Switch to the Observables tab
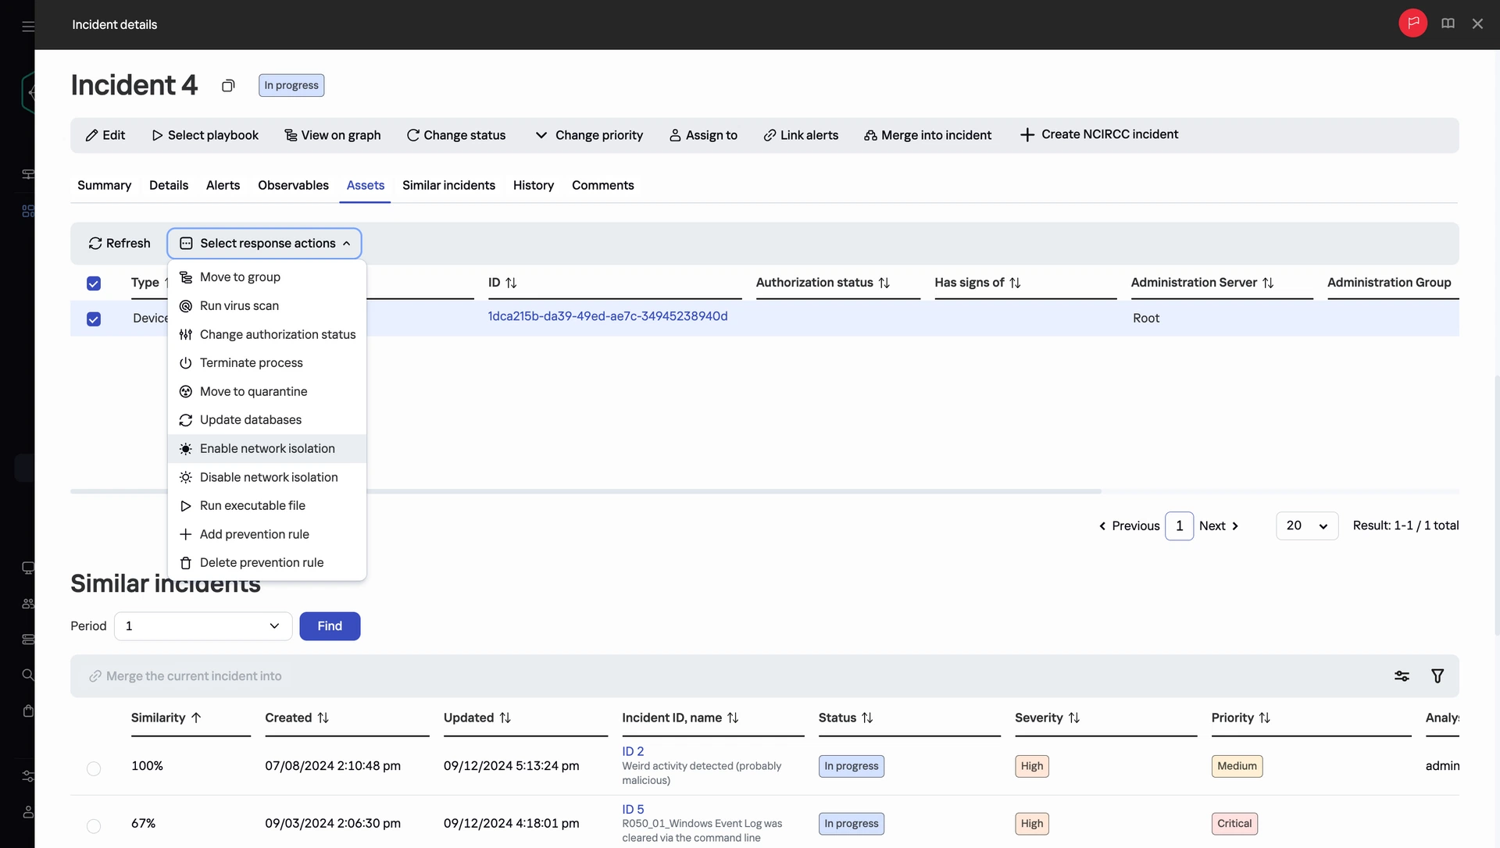 [293, 185]
